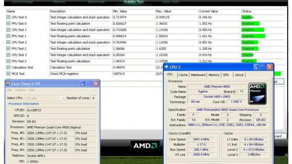Click the CPU-Z title bar icon
Image resolution: width=292 pixels, height=164 pixels.
point(167,67)
